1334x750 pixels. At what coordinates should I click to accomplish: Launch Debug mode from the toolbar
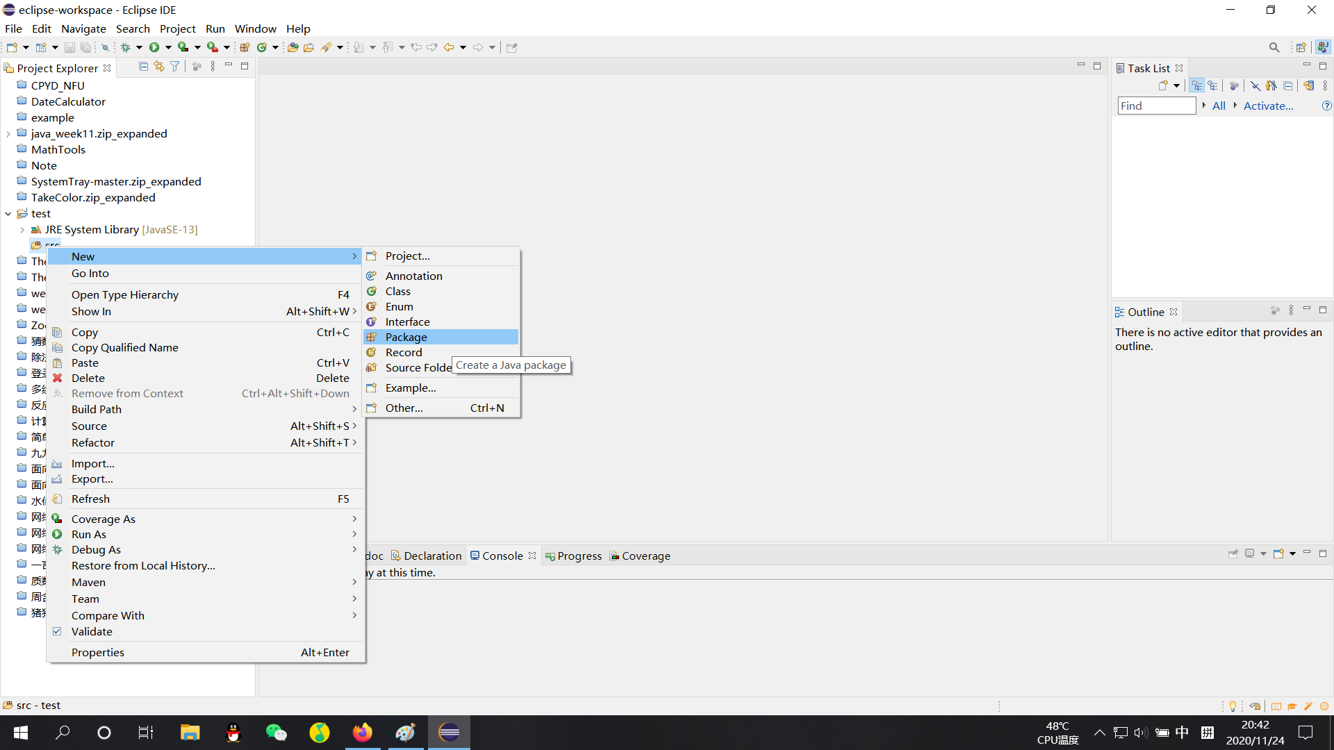point(127,47)
